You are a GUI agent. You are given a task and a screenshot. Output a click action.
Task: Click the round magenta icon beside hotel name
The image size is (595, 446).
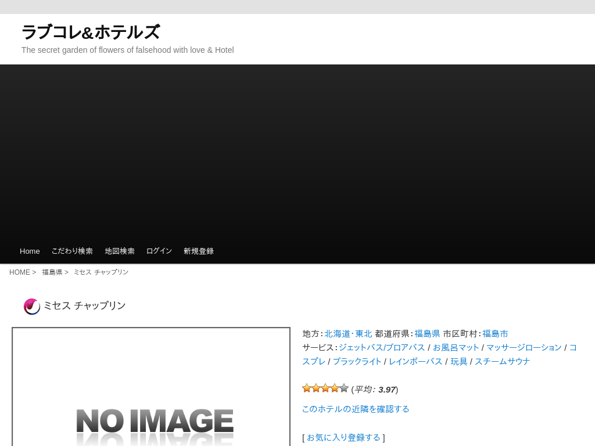click(32, 307)
